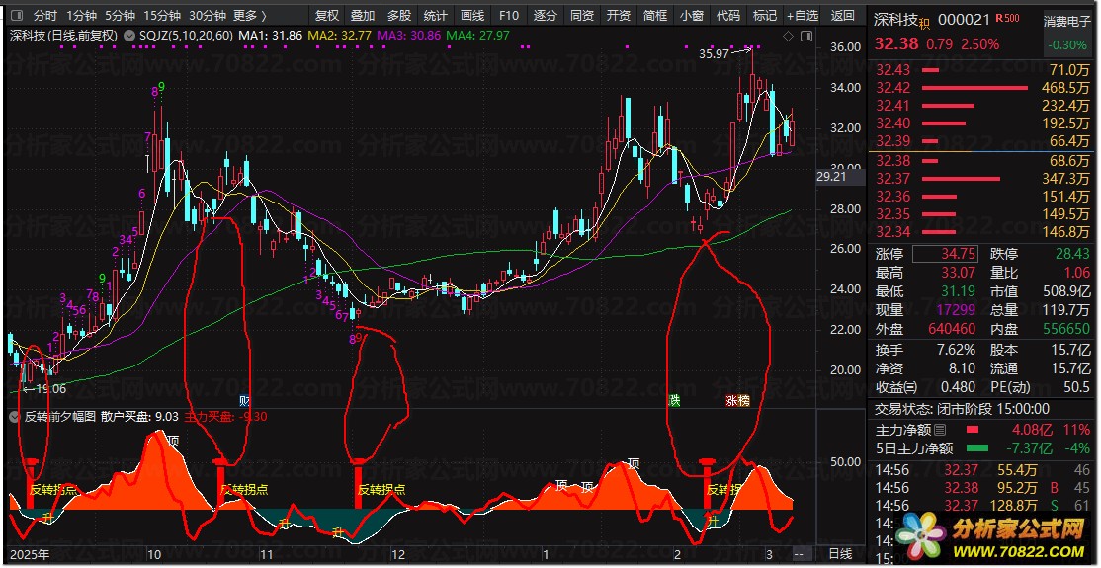Click the 逐分 toolbar button
This screenshot has width=1101, height=568.
pyautogui.click(x=546, y=16)
